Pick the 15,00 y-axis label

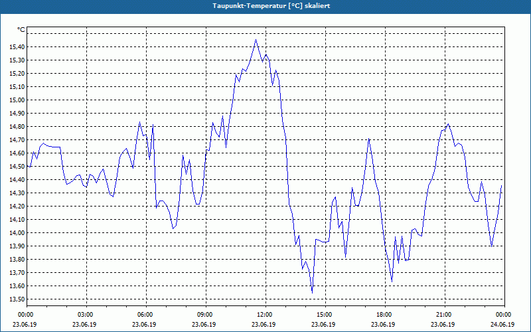pyautogui.click(x=17, y=100)
